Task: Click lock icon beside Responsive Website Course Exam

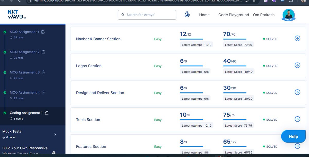Action: 54,153
